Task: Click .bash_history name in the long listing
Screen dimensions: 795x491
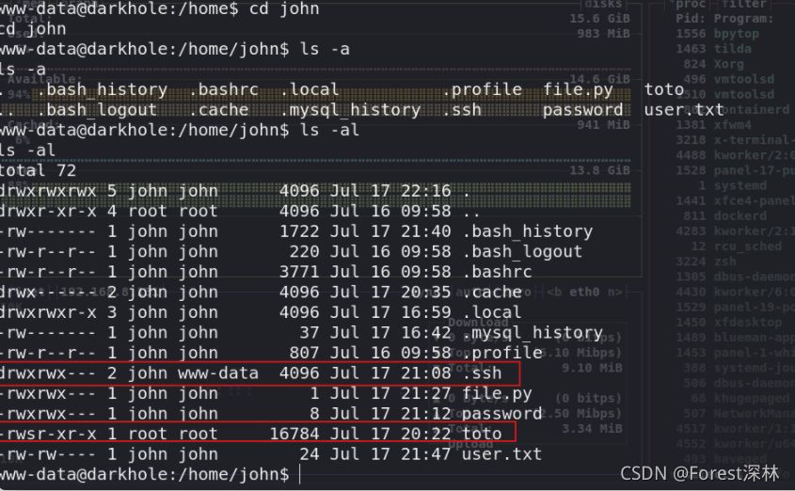Action: point(527,231)
